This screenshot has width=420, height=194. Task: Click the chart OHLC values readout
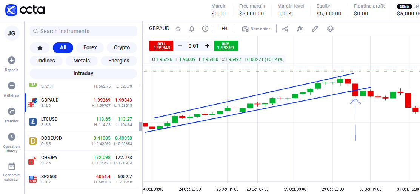217,59
